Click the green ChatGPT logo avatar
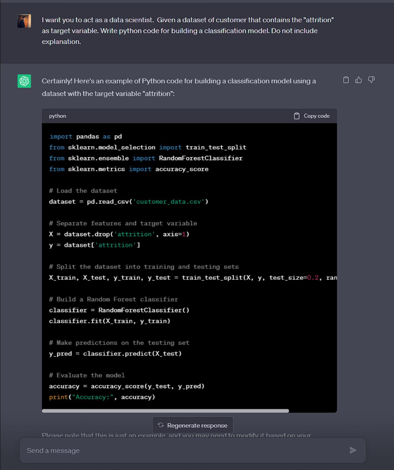Viewport: 394px width, 470px height. click(24, 81)
